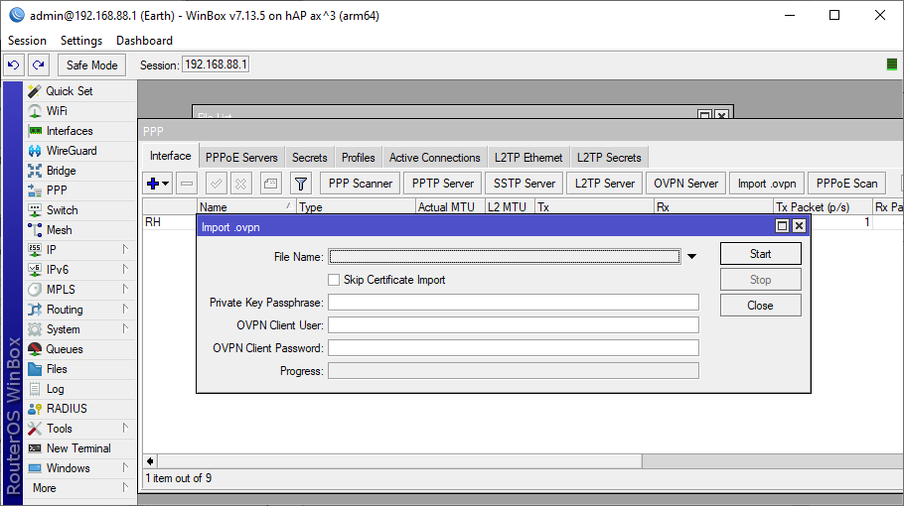Open the Log entry

tap(55, 389)
